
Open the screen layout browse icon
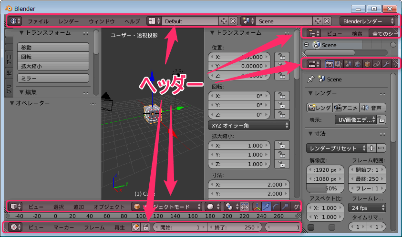coord(154,21)
